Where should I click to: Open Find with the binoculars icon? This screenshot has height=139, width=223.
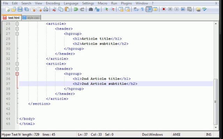point(91,9)
